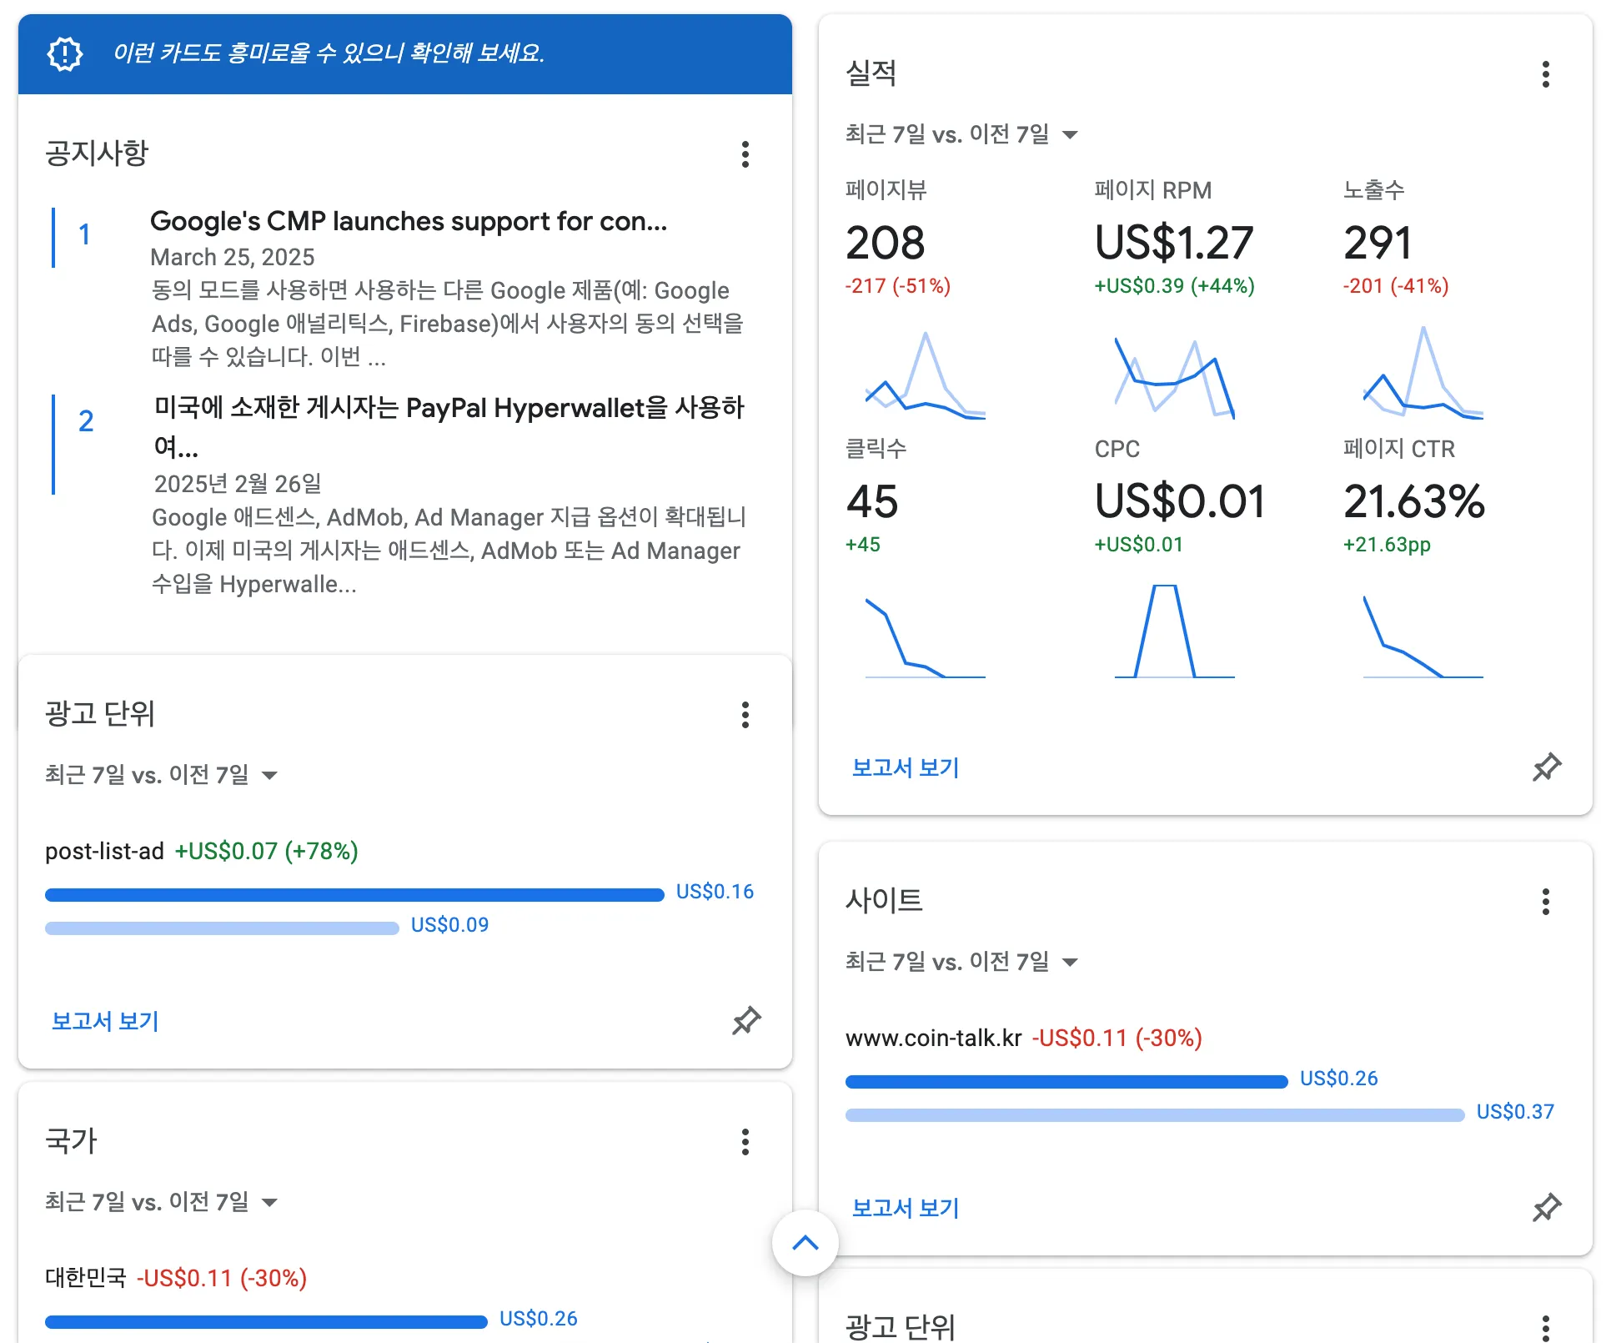Click the 페이지 RPM value US$1.27
This screenshot has width=1611, height=1343.
pos(1174,243)
